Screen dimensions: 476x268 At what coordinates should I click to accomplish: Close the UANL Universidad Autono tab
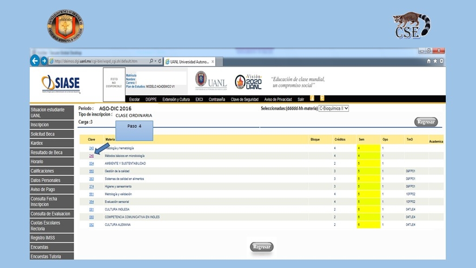pyautogui.click(x=213, y=62)
